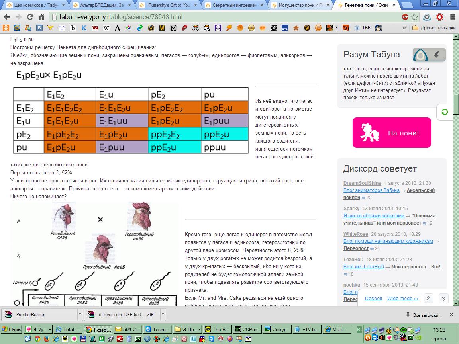
Task: Click the RU language tray indicator
Action: 359,329
